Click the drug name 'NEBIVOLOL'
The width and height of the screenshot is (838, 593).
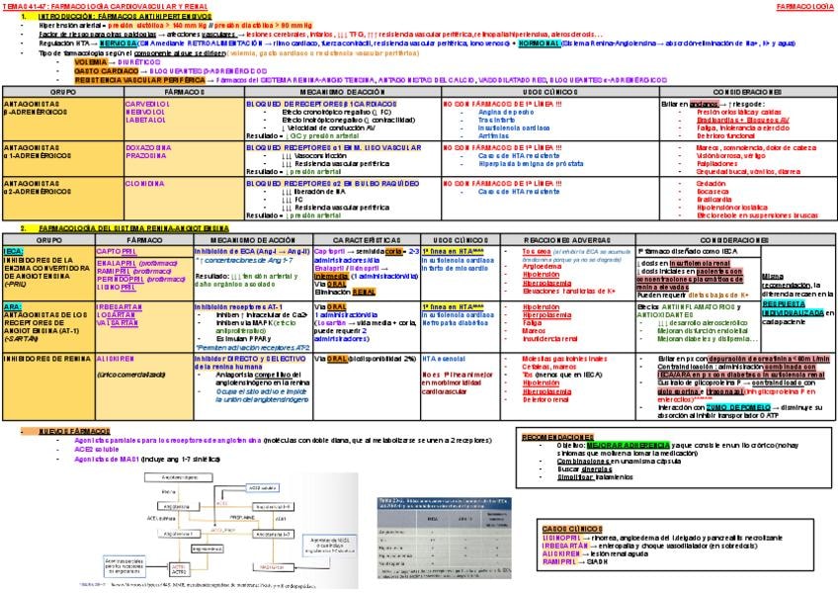click(x=145, y=113)
